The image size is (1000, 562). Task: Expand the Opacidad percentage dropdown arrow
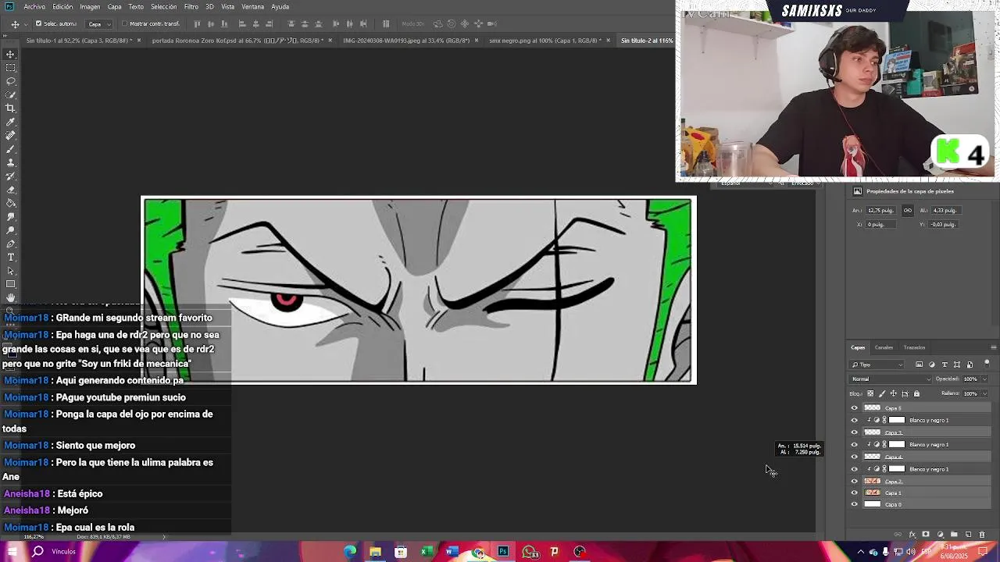click(x=984, y=379)
